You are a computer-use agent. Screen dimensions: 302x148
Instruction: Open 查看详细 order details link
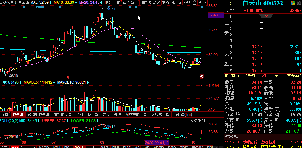(x=294, y=76)
